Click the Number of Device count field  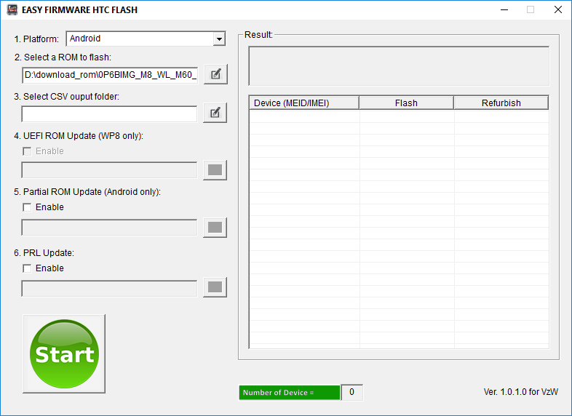(x=352, y=392)
